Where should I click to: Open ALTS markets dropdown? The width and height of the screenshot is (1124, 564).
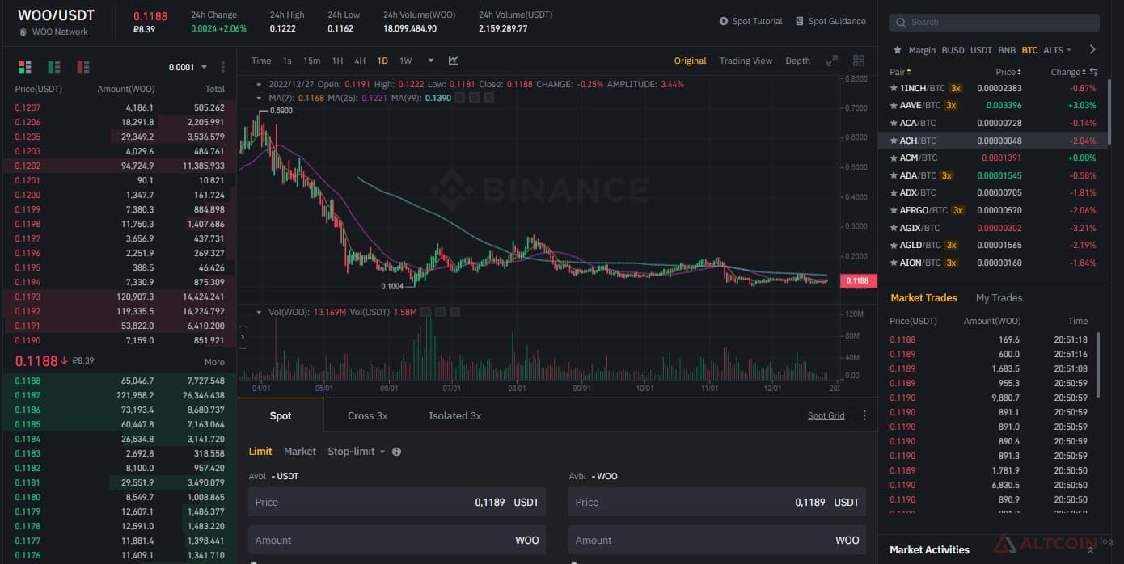click(x=1057, y=50)
